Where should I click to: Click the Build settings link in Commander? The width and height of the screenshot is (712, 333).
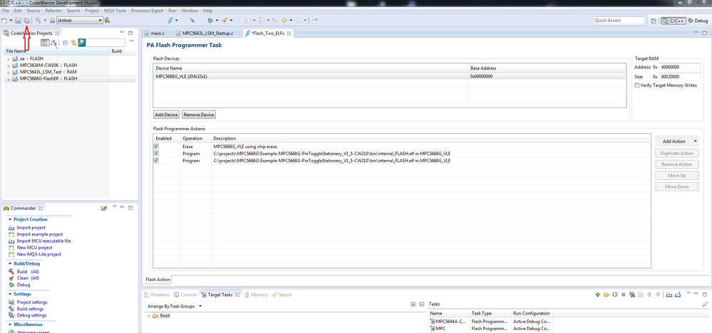[x=30, y=309]
